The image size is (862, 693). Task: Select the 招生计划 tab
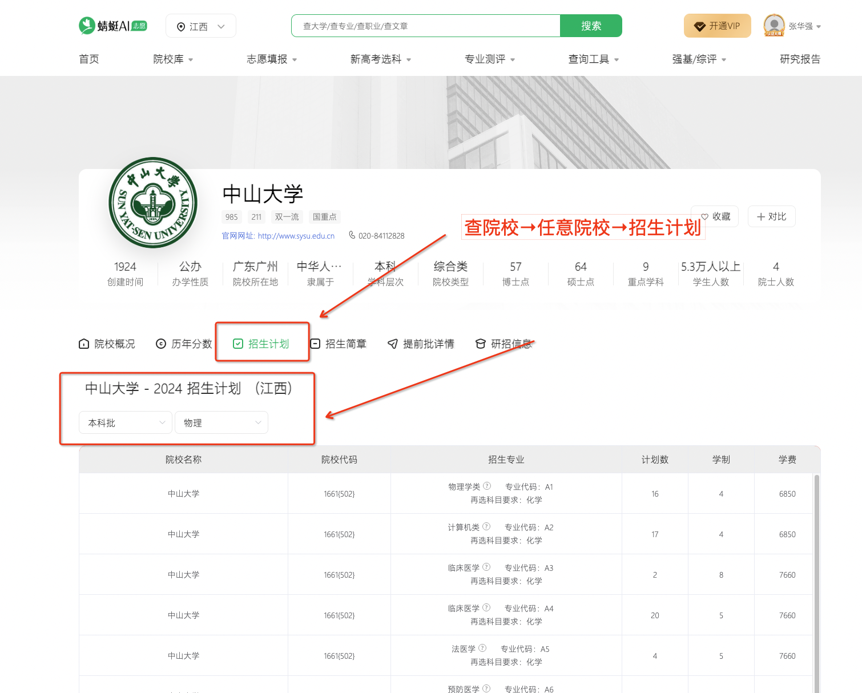[261, 344]
